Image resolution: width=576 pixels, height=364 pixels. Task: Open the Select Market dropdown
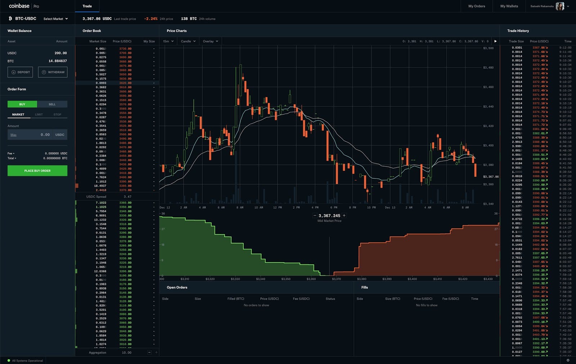pos(55,19)
